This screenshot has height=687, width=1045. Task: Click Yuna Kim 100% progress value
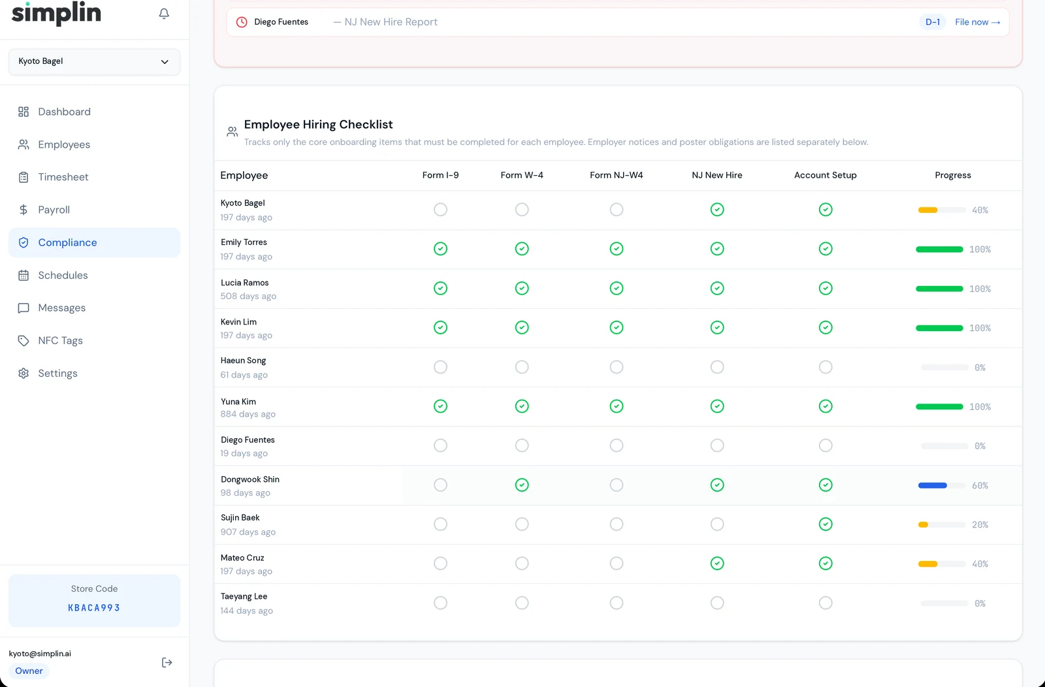pyautogui.click(x=980, y=407)
